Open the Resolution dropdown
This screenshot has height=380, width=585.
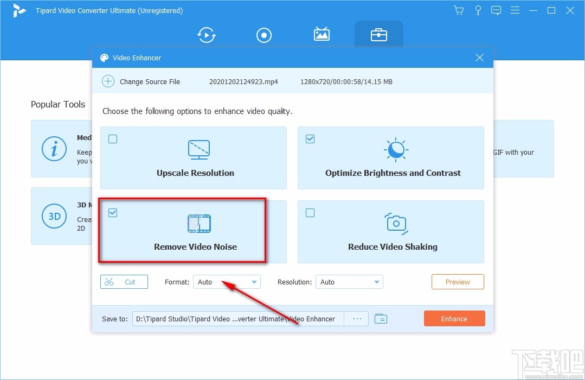(349, 282)
